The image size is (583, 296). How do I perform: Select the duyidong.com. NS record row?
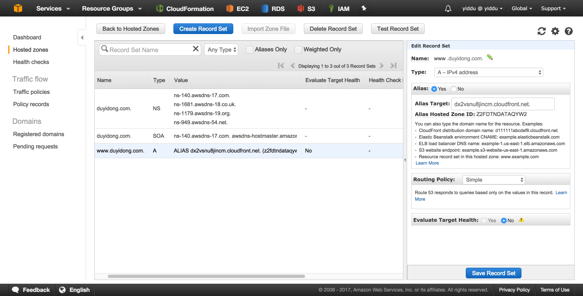tap(249, 109)
